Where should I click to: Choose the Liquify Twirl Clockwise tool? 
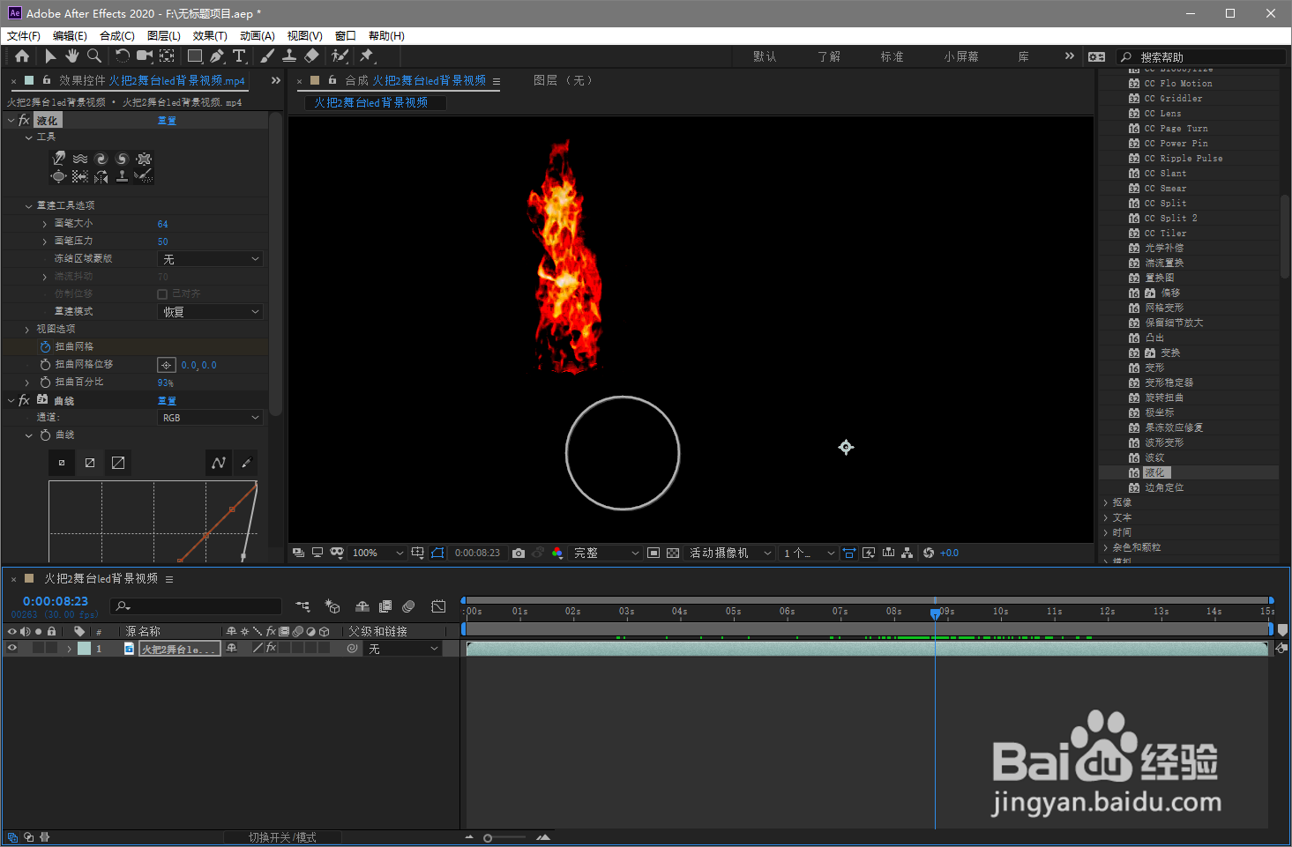[x=101, y=159]
